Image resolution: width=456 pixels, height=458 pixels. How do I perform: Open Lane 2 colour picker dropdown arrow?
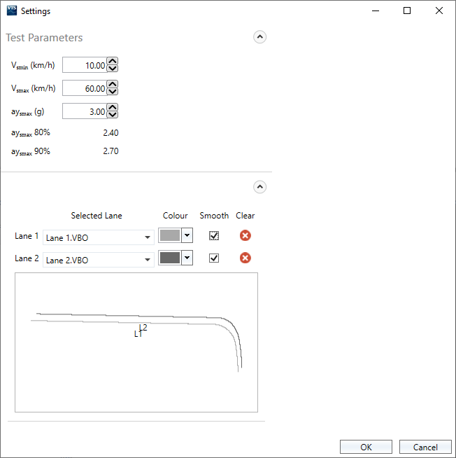(187, 258)
